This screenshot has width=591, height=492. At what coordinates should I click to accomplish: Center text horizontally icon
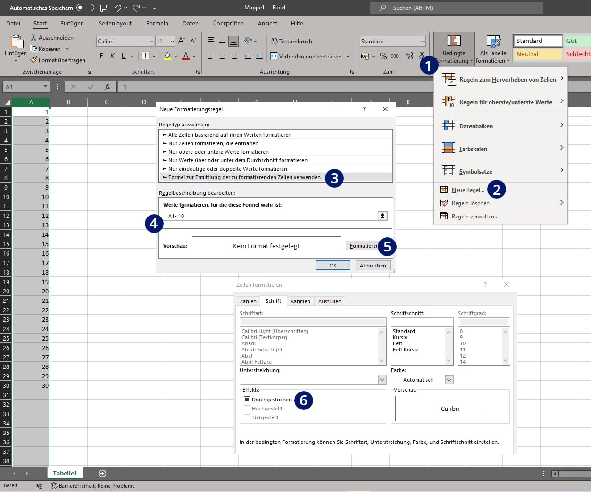click(x=222, y=56)
